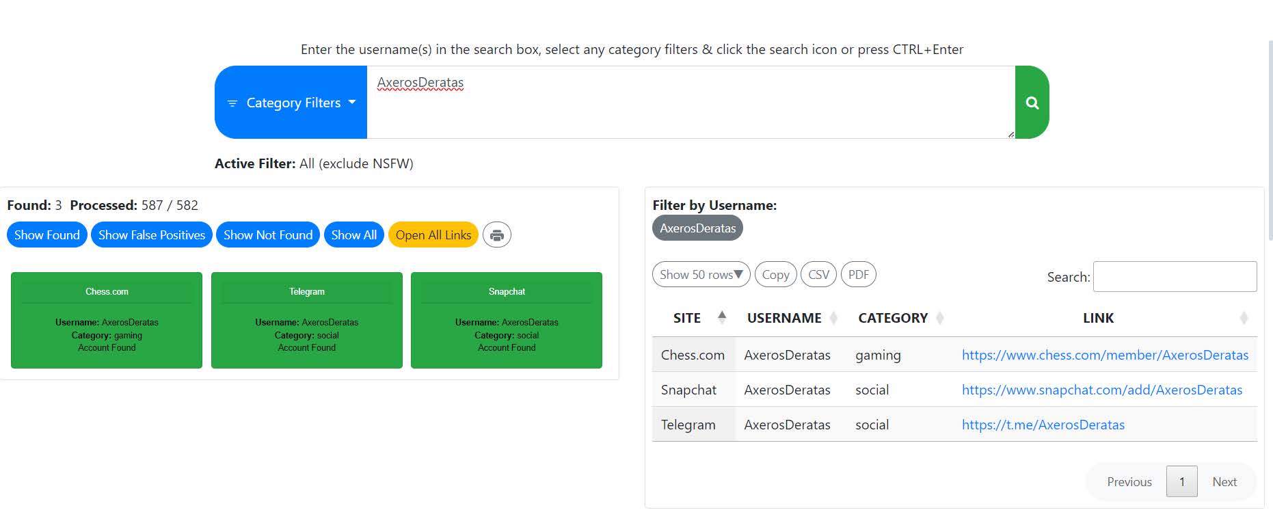Open the Category Filters dropdown

291,103
